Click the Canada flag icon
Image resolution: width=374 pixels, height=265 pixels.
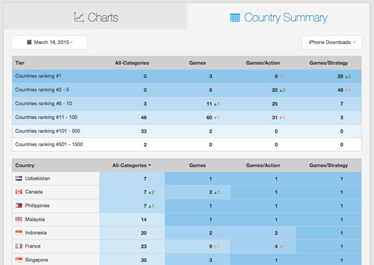[19, 192]
